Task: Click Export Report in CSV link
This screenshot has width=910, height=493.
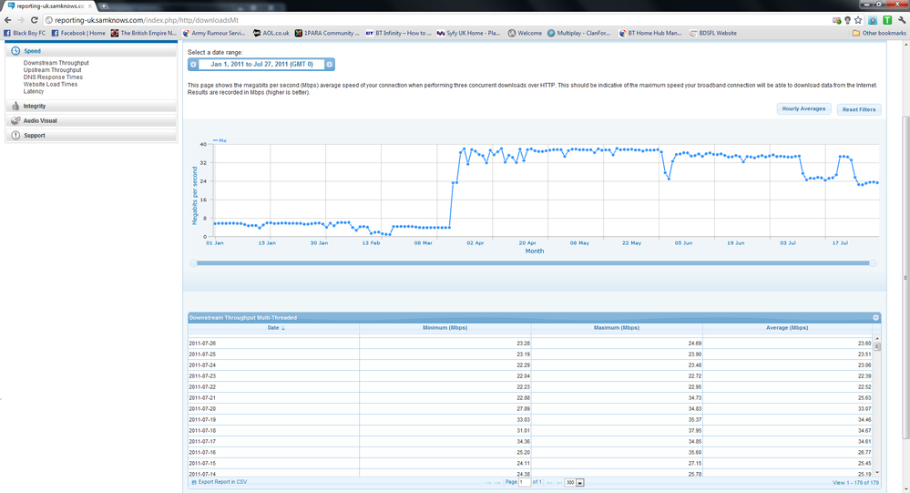Action: click(222, 481)
